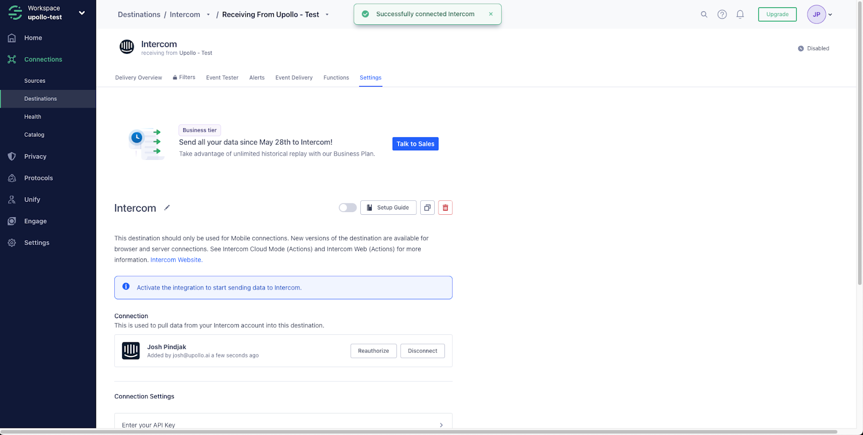Open the Intercom Website link
863x435 pixels.
[176, 260]
